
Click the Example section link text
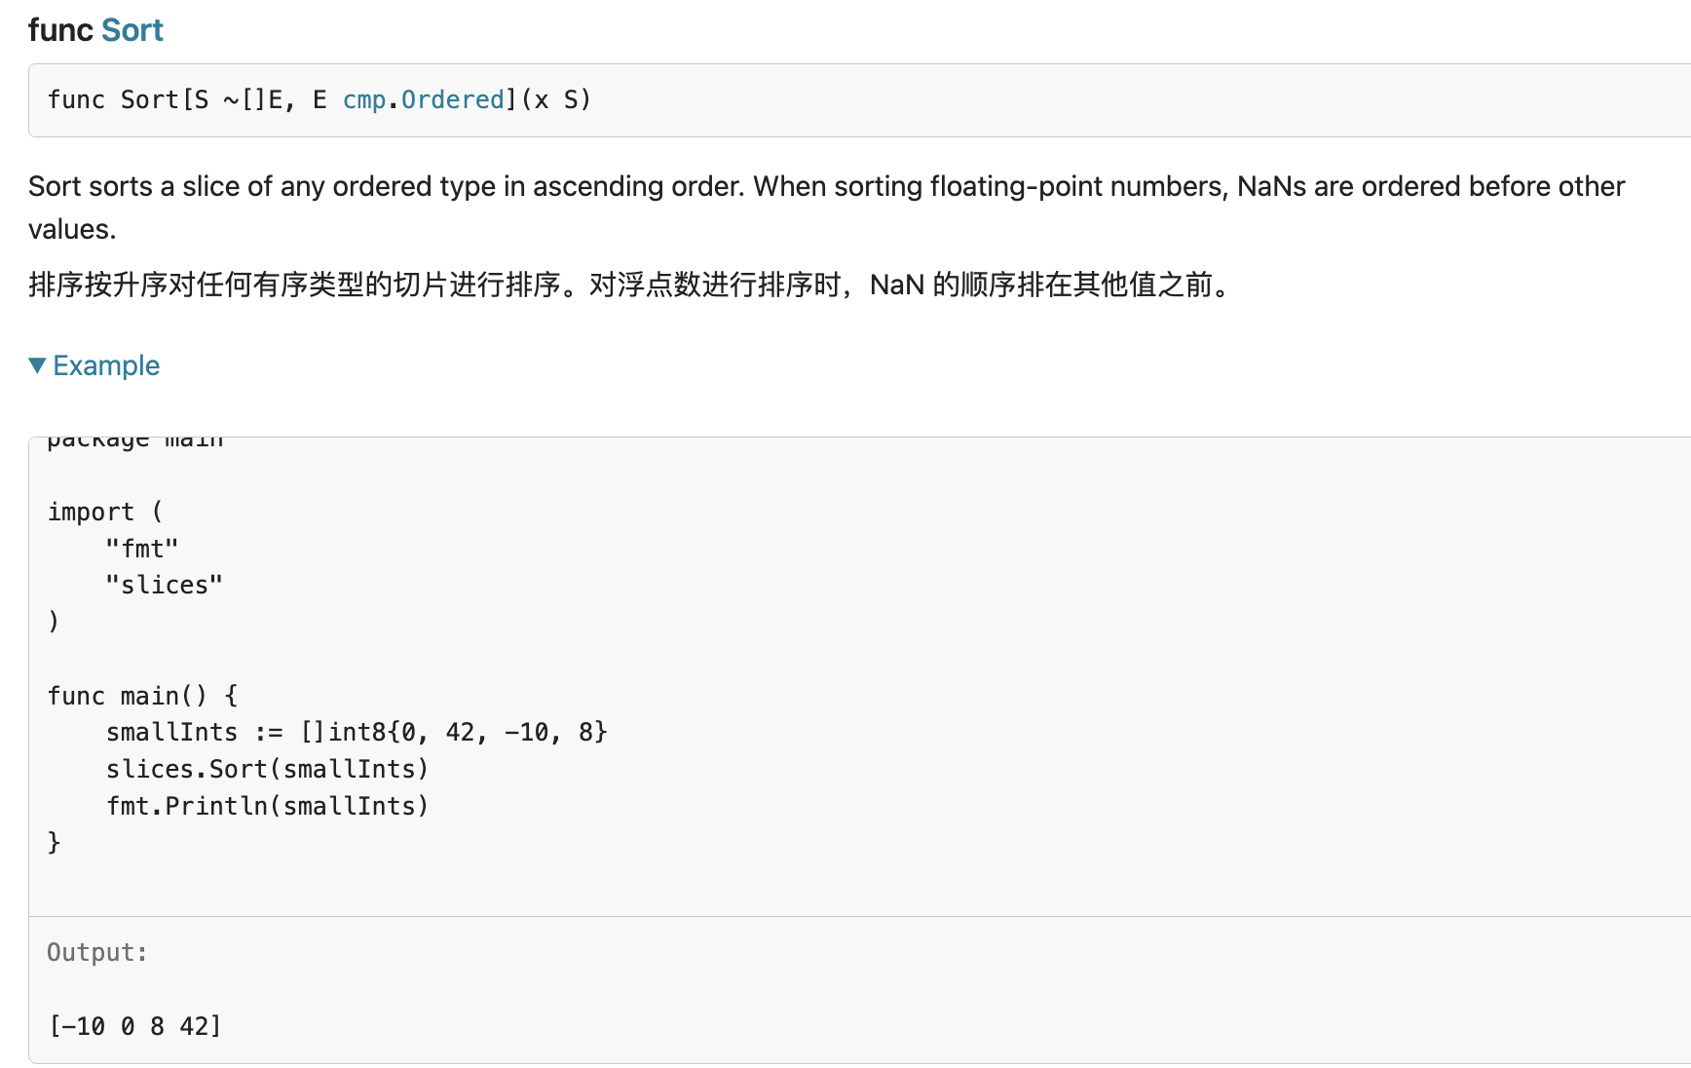(106, 365)
